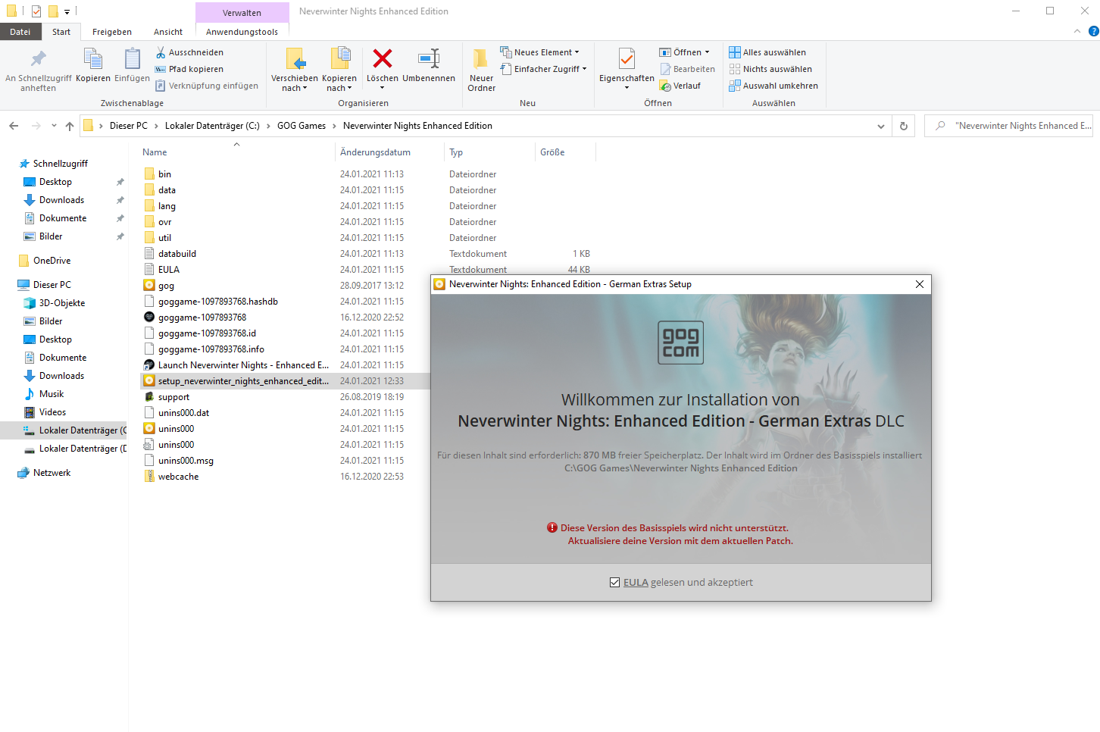This screenshot has width=1100, height=732.
Task: Switch to the Start ribbon tab
Action: pyautogui.click(x=61, y=32)
